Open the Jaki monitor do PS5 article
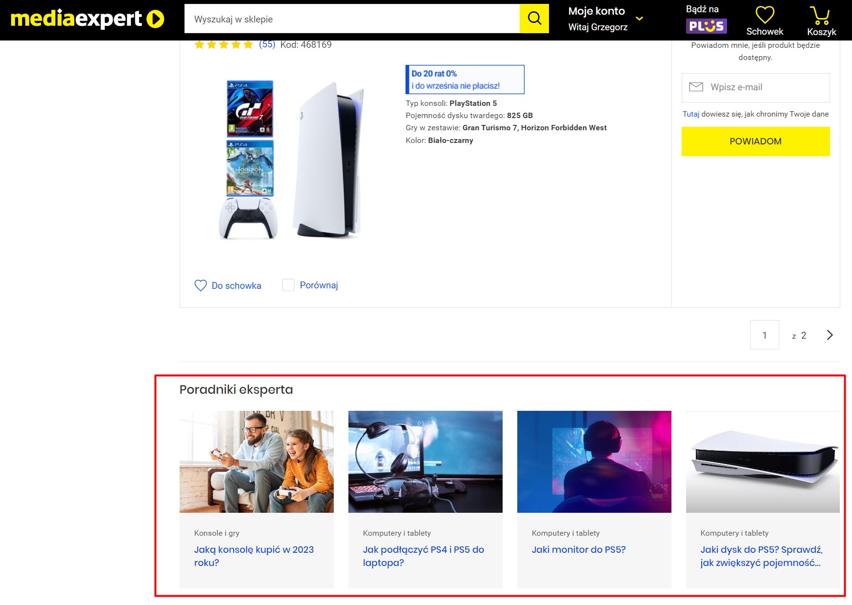852x605 pixels. click(579, 549)
